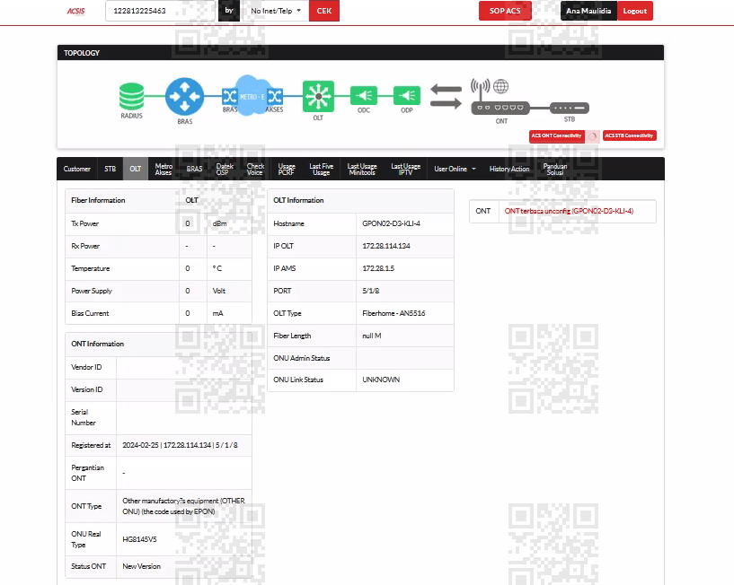Click the OLT Information section header
This screenshot has height=585, width=734.
tap(298, 200)
